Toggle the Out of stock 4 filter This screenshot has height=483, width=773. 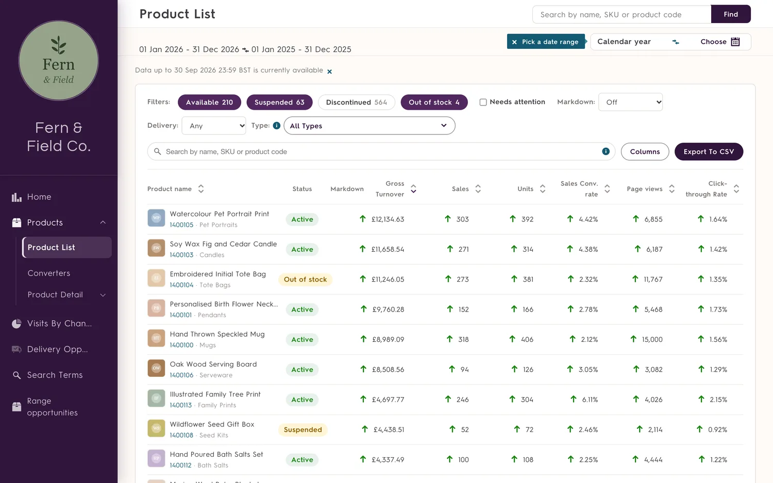(x=434, y=102)
